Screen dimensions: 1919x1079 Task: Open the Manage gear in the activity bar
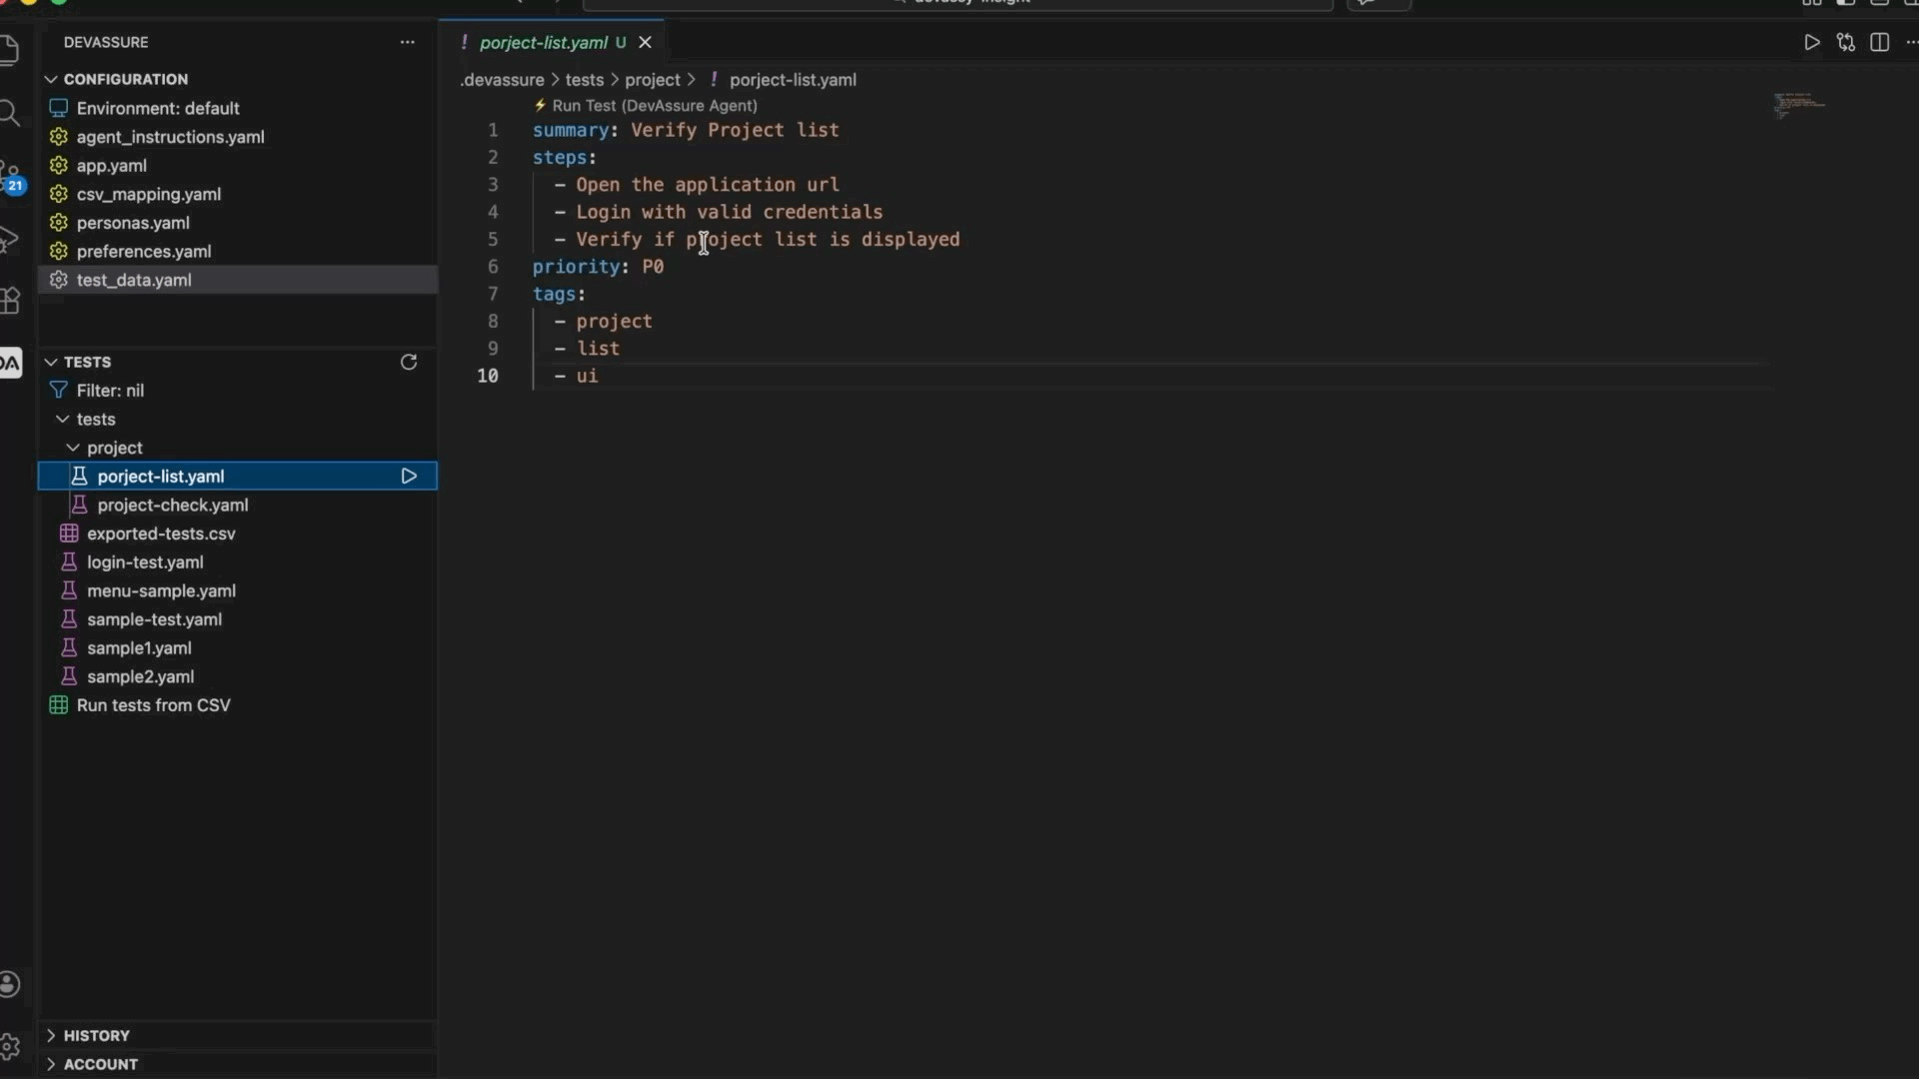pos(10,1046)
